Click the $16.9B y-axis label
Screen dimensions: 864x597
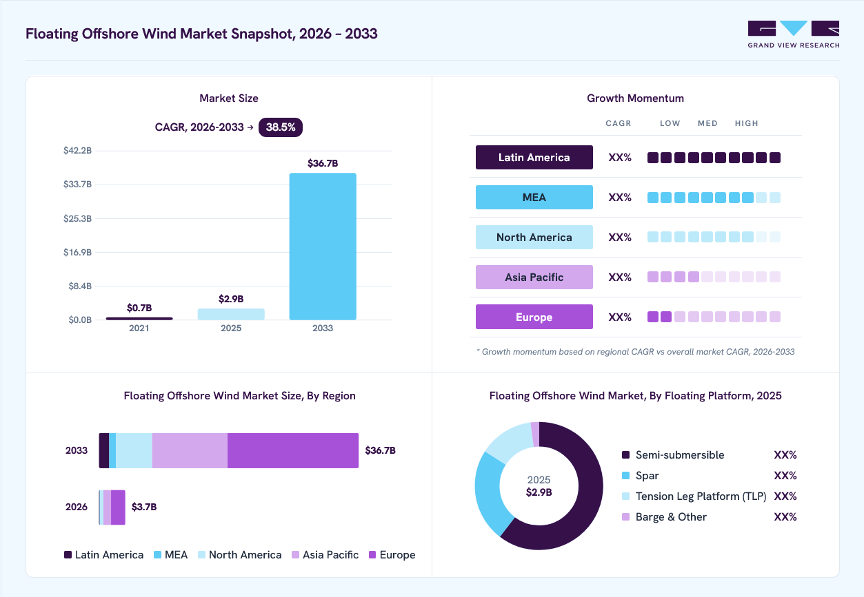pyautogui.click(x=78, y=252)
